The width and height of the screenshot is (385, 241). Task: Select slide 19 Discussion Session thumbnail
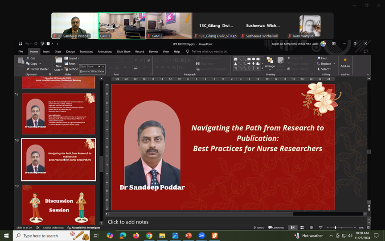coord(58,204)
